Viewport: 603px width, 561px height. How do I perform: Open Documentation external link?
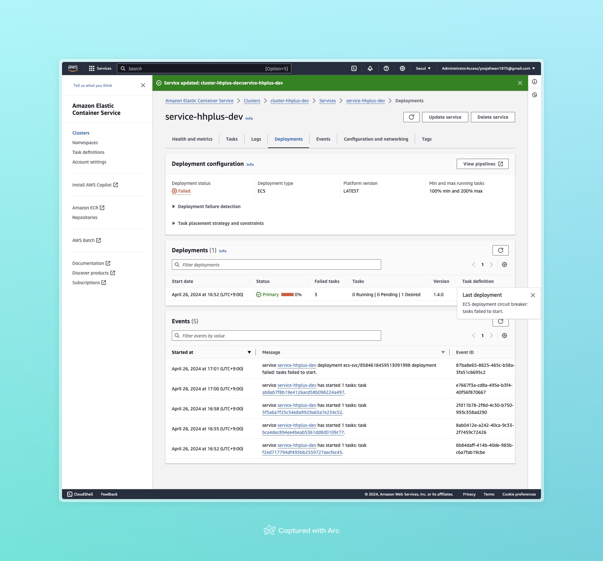[x=91, y=263]
